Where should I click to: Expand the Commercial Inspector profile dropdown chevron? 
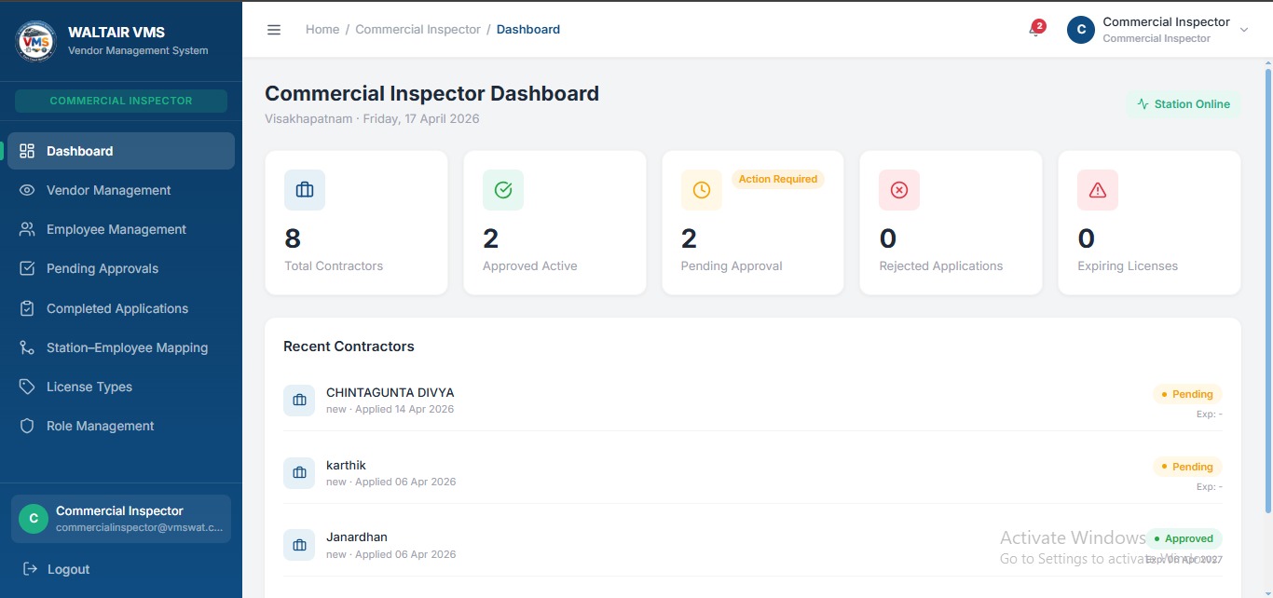tap(1244, 30)
